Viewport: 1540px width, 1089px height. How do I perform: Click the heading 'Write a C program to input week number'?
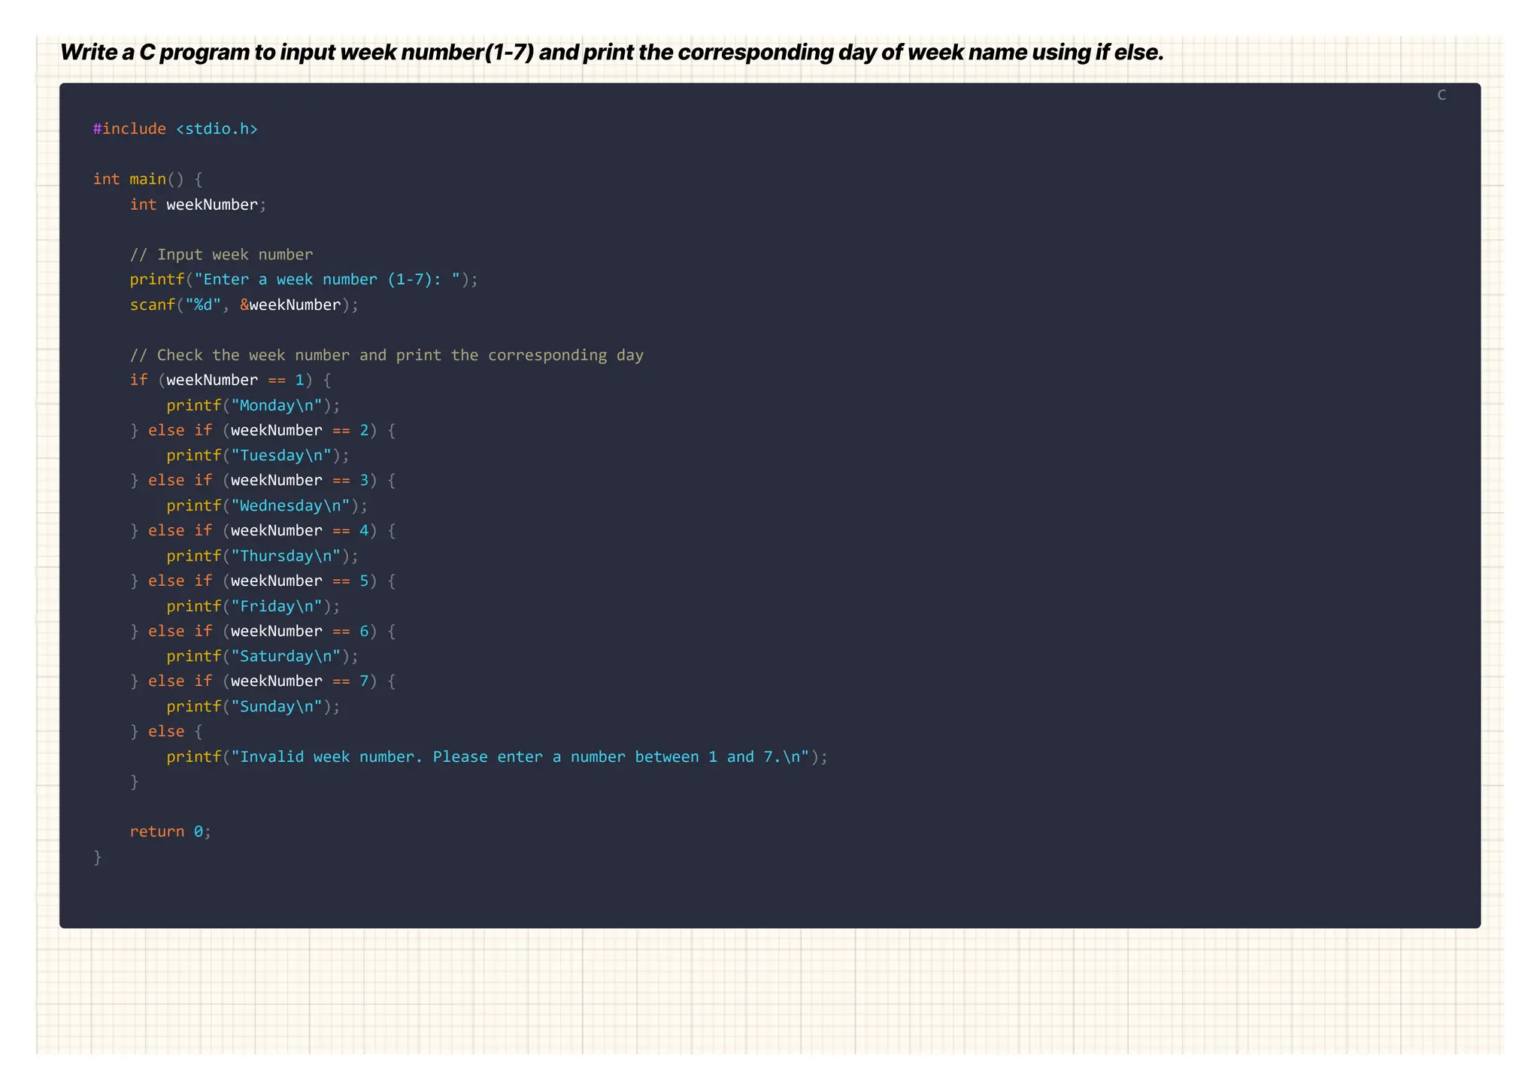point(611,52)
